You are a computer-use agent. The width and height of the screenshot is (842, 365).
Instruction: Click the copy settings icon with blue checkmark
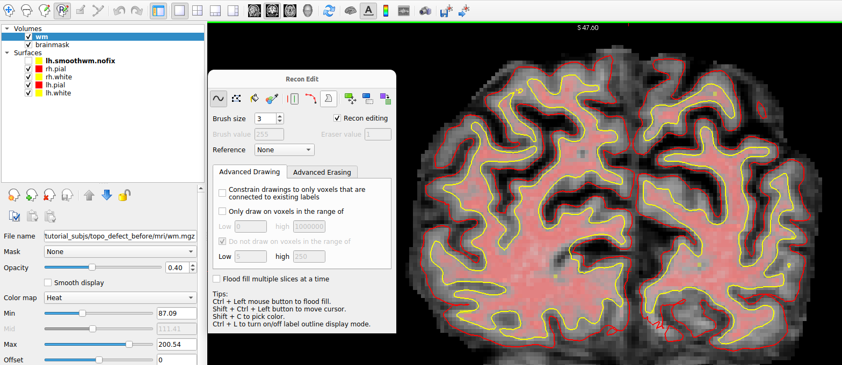(x=14, y=216)
